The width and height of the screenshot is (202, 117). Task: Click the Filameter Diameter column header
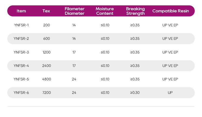click(74, 11)
